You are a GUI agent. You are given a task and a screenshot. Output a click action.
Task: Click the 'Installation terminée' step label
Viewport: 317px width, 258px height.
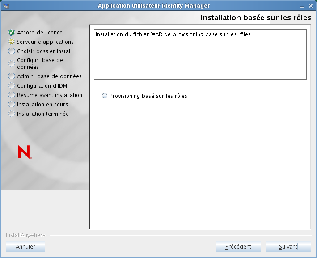point(43,114)
